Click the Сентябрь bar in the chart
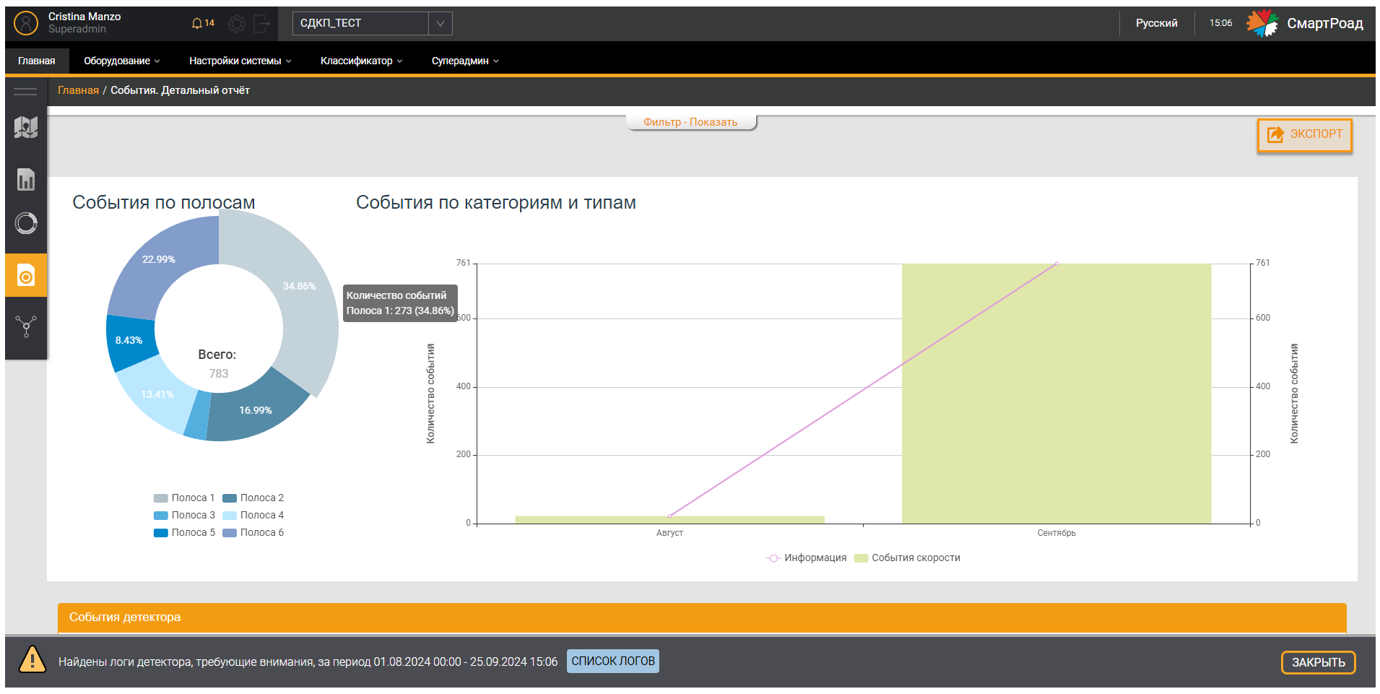This screenshot has width=1380, height=694. (1056, 394)
